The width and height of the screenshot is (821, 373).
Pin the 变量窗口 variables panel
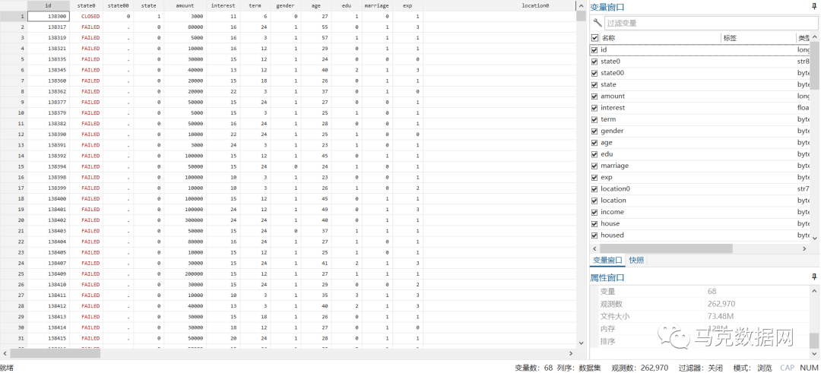tap(814, 7)
